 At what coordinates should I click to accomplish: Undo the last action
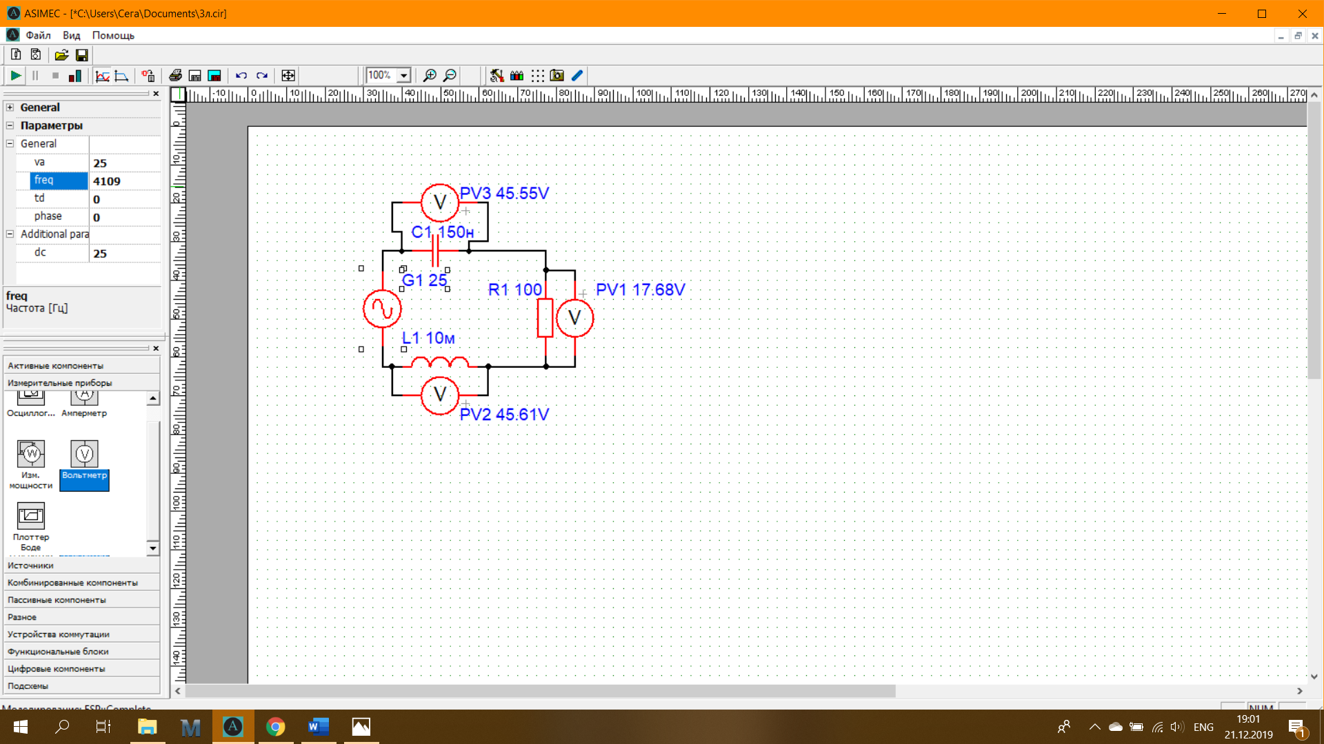tap(241, 76)
